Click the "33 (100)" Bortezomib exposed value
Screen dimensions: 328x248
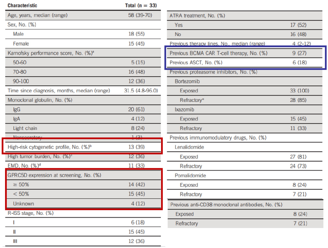coord(299,91)
